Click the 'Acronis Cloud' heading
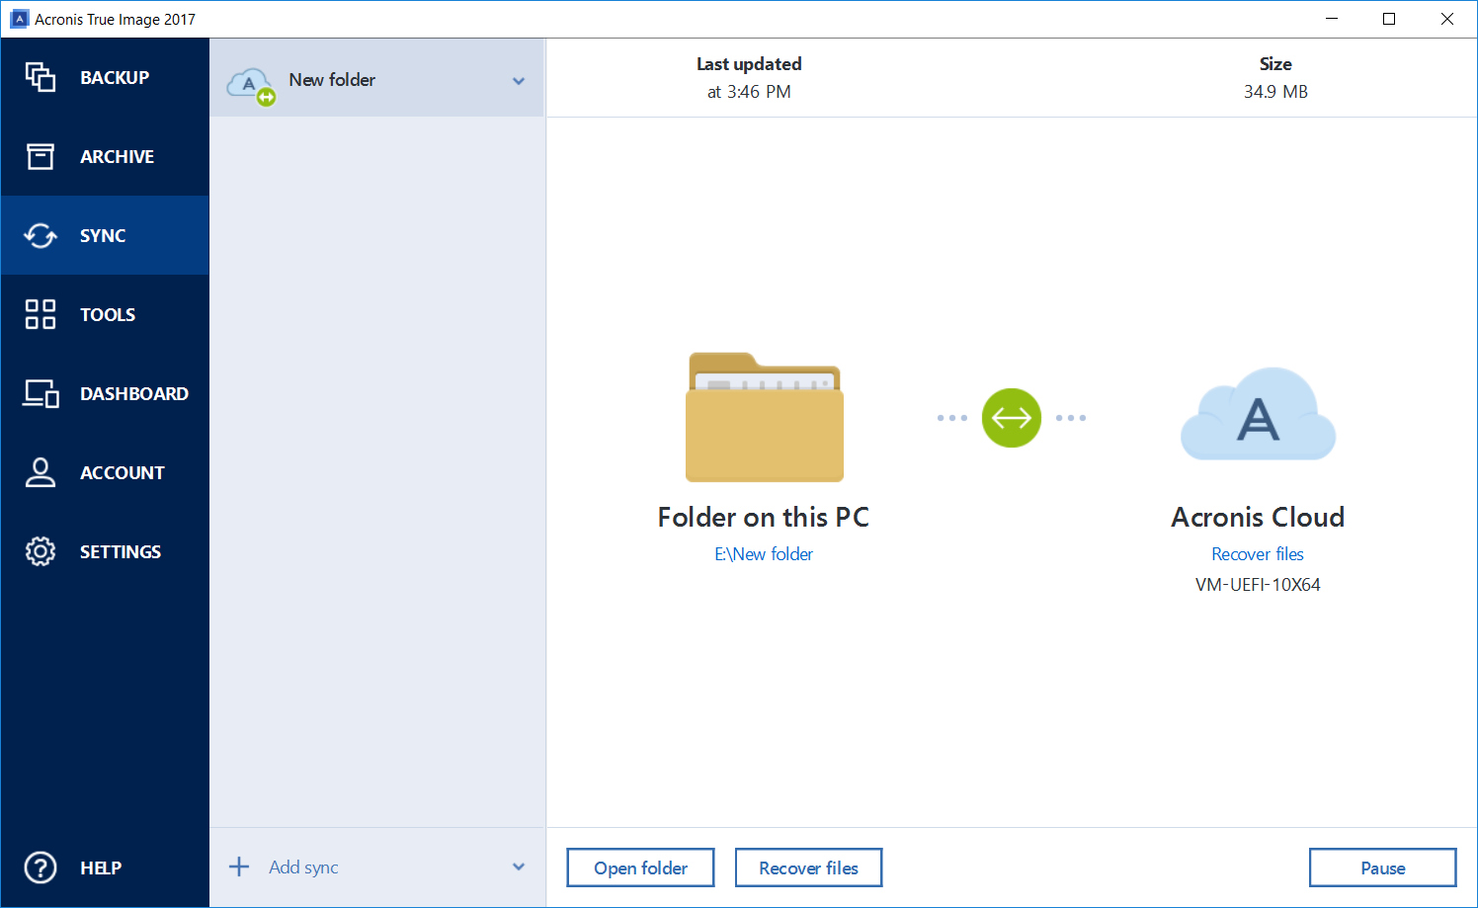The width and height of the screenshot is (1478, 908). 1258,517
